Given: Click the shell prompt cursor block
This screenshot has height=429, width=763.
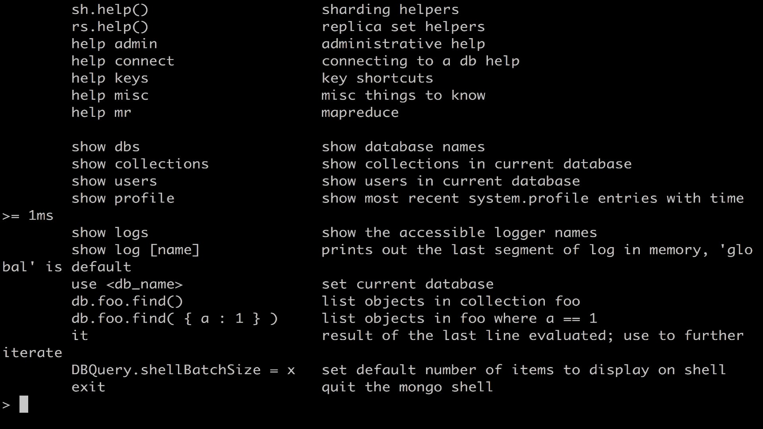Looking at the screenshot, I should tap(24, 404).
